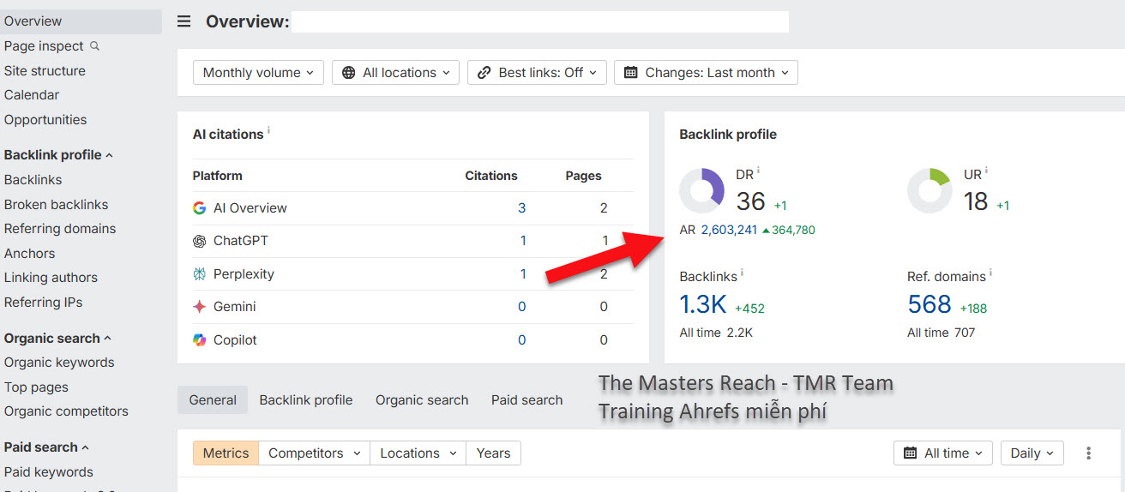The image size is (1125, 492).
Task: Click the Gemini platform icon
Action: pyautogui.click(x=199, y=307)
